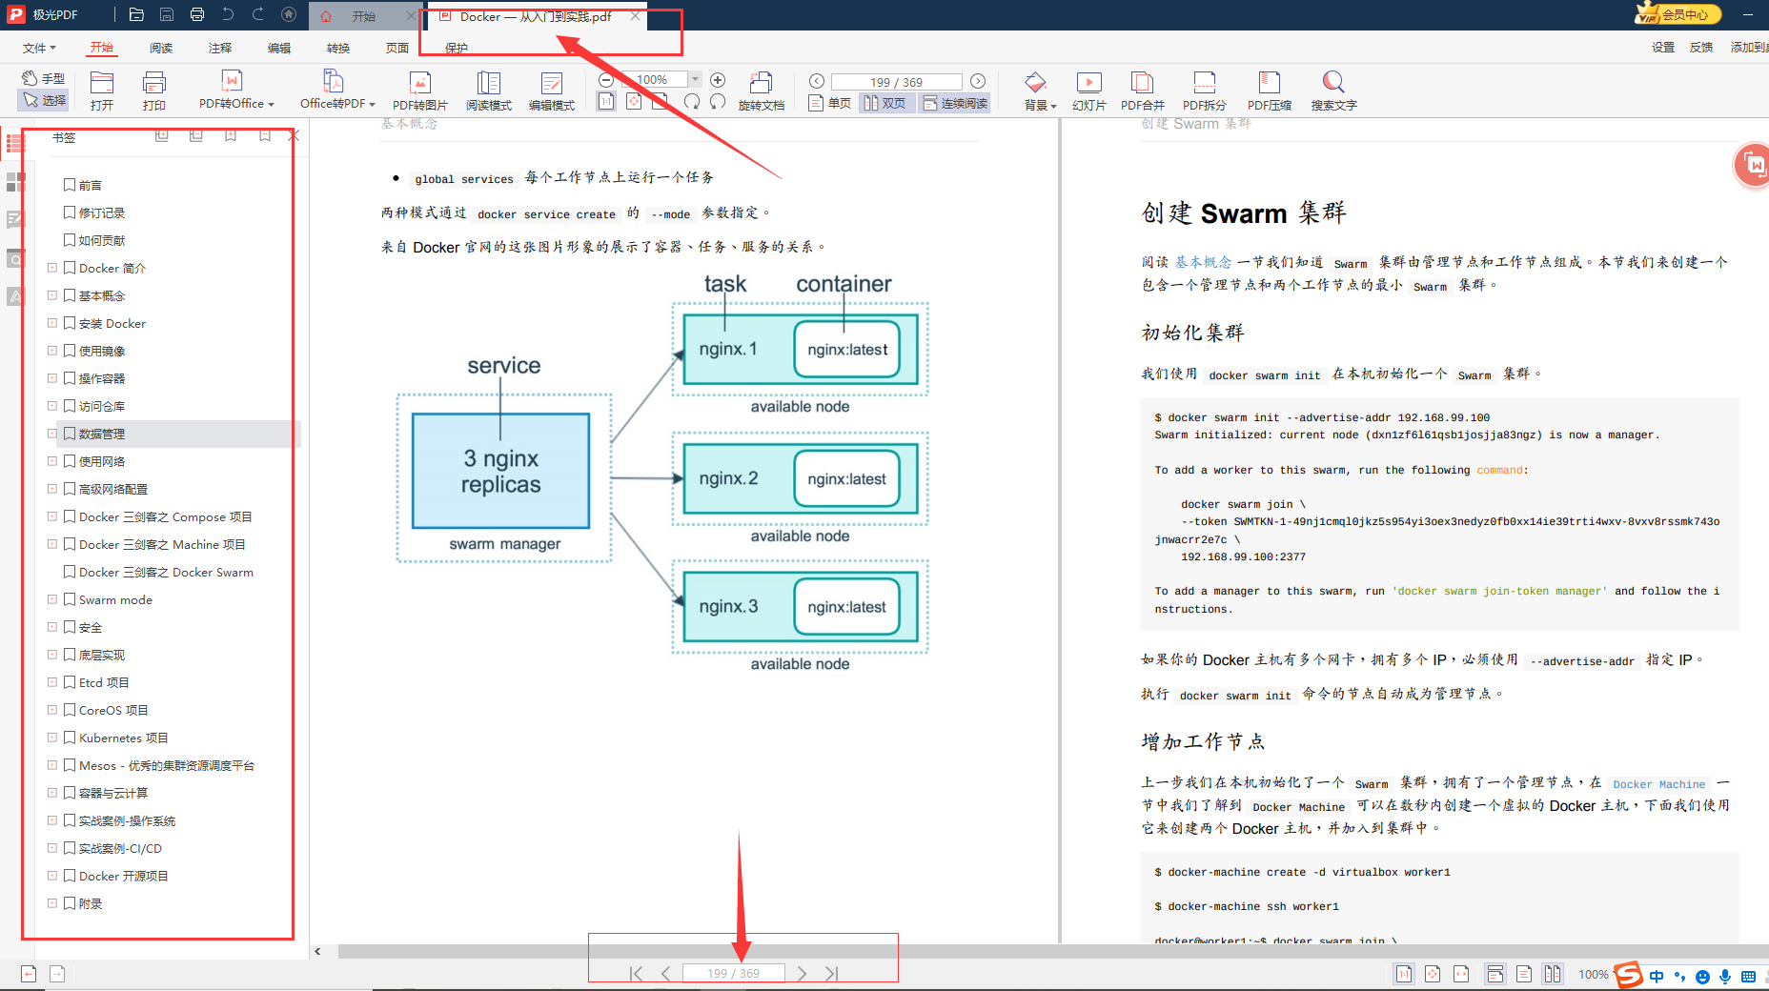Click the printer icon in the title bar
1769x991 pixels.
pos(197,15)
